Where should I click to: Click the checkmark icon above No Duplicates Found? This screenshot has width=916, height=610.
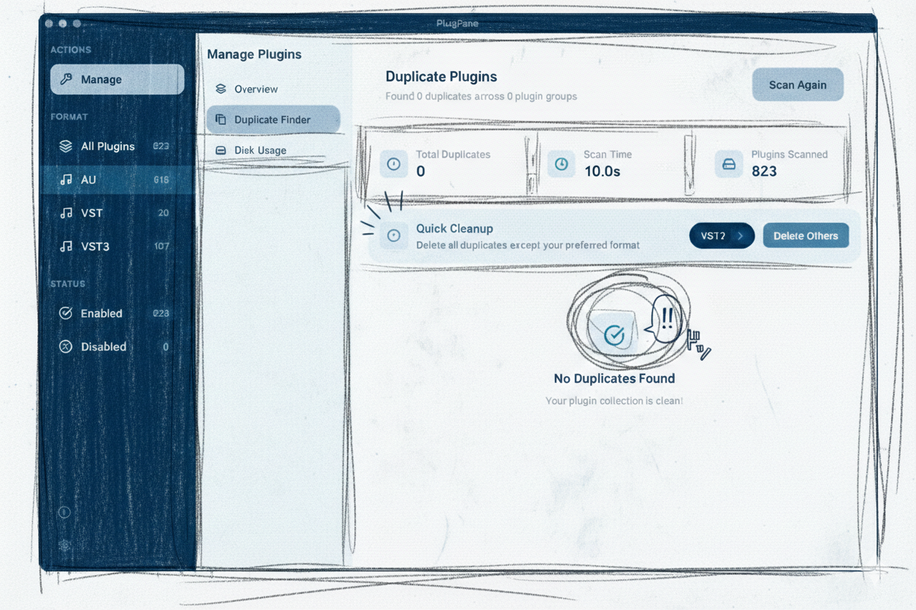point(614,334)
